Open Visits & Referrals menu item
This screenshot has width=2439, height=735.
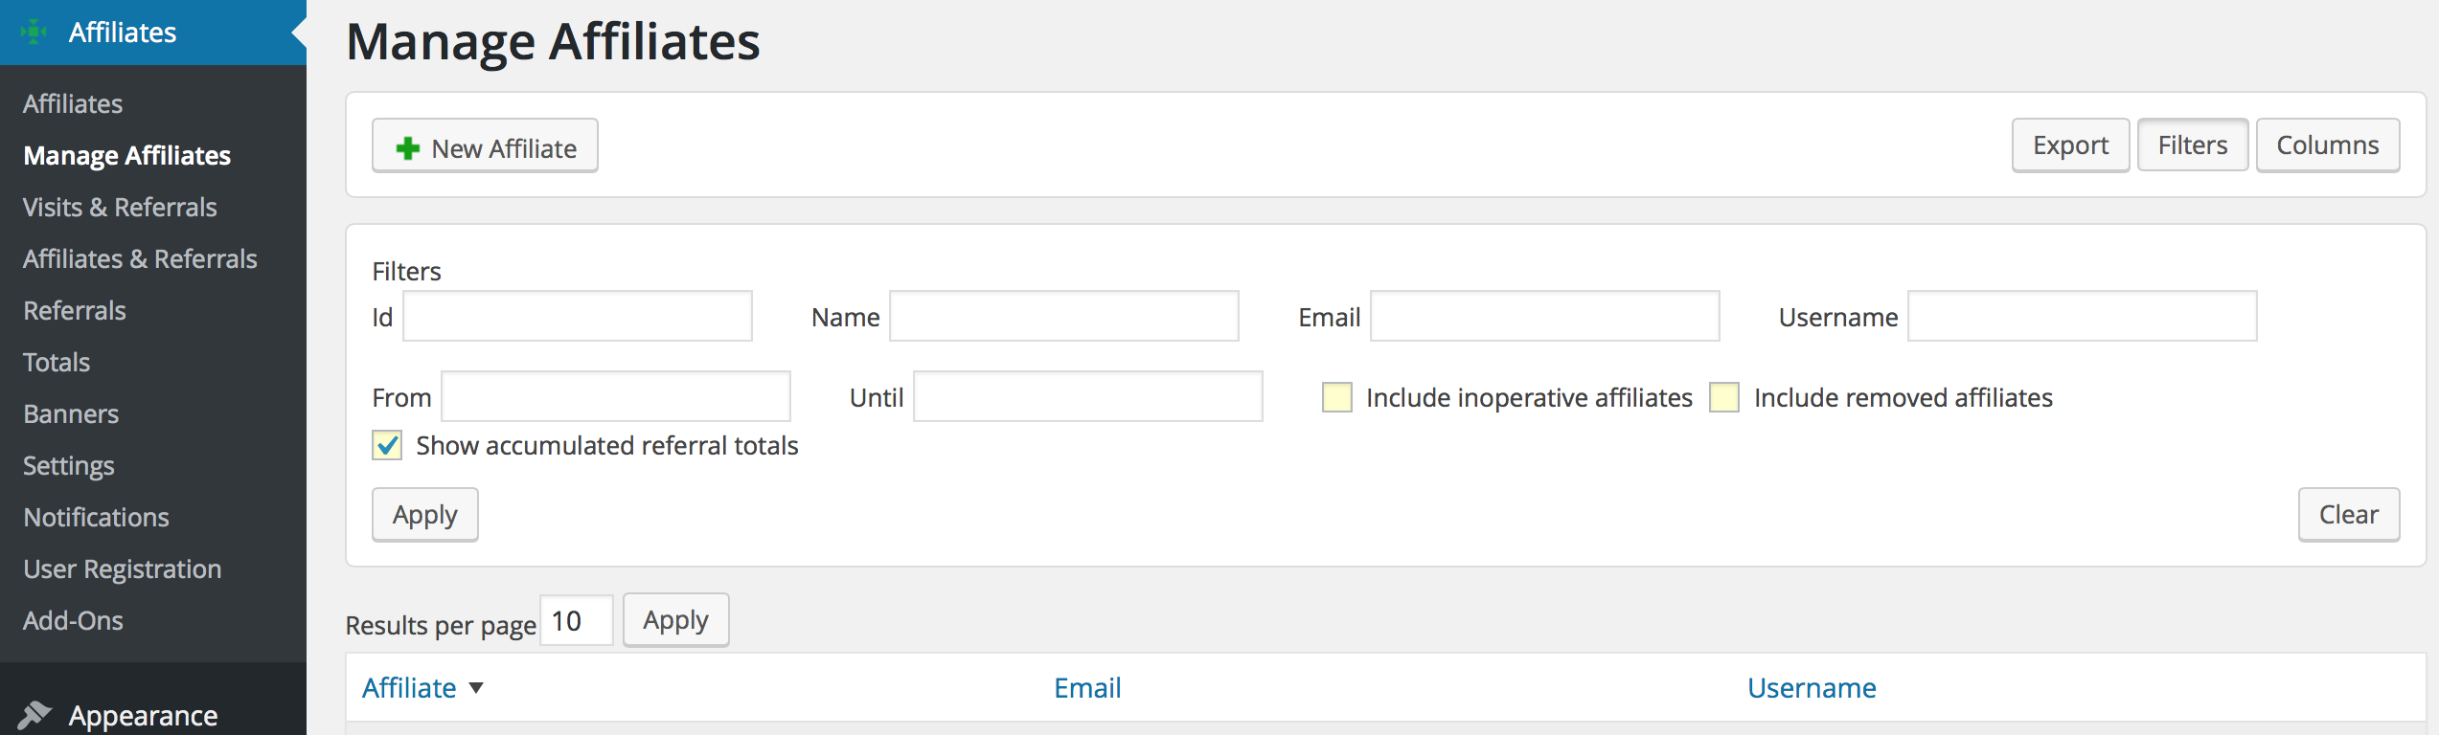[x=120, y=207]
